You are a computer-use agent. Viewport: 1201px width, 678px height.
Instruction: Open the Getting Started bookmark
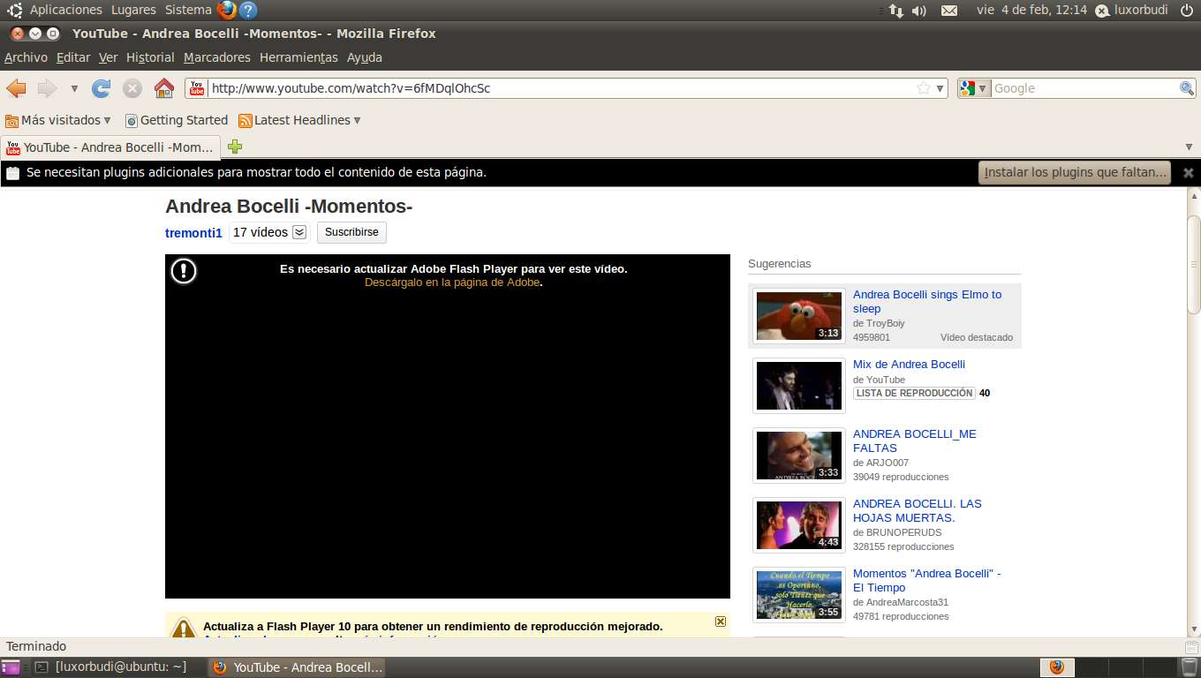point(177,120)
